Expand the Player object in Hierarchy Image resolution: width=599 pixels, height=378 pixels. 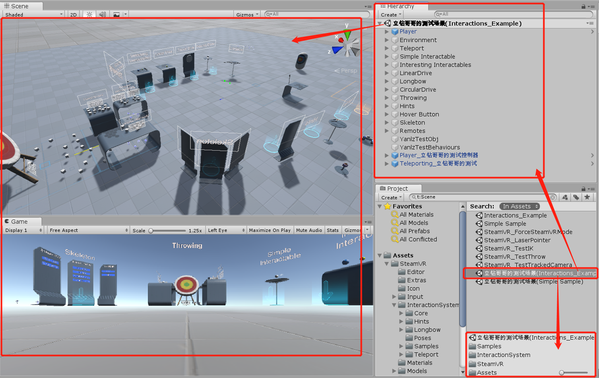click(386, 31)
